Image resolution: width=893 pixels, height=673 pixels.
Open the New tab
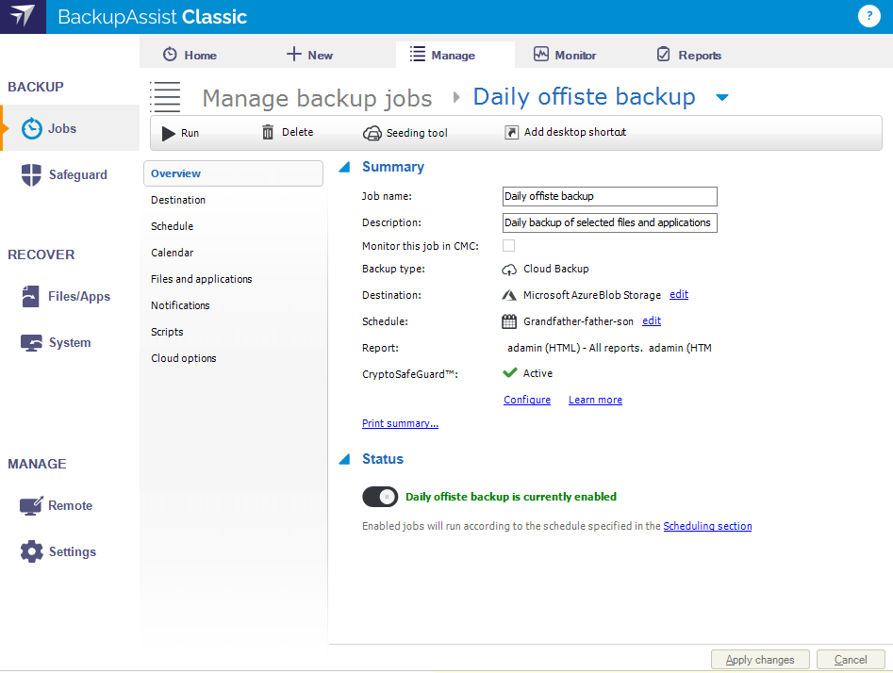[309, 55]
